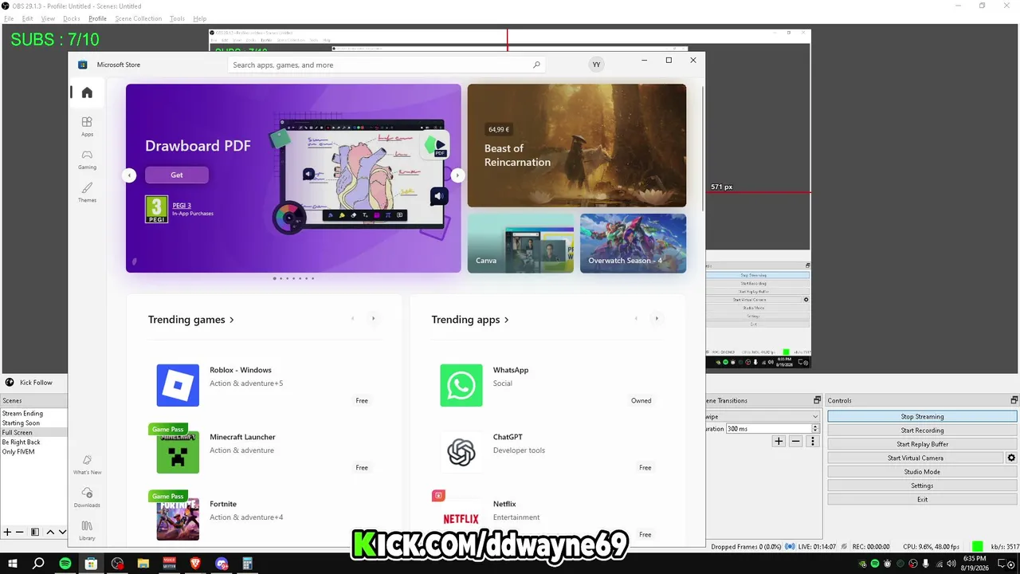This screenshot has height=574, width=1020.
Task: Add a new scene in OBS Scenes panel
Action: (7, 532)
